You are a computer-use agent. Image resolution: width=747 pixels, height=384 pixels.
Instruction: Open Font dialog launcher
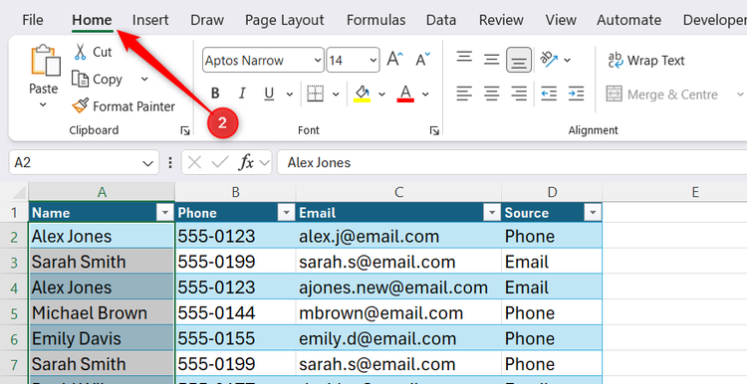[434, 131]
